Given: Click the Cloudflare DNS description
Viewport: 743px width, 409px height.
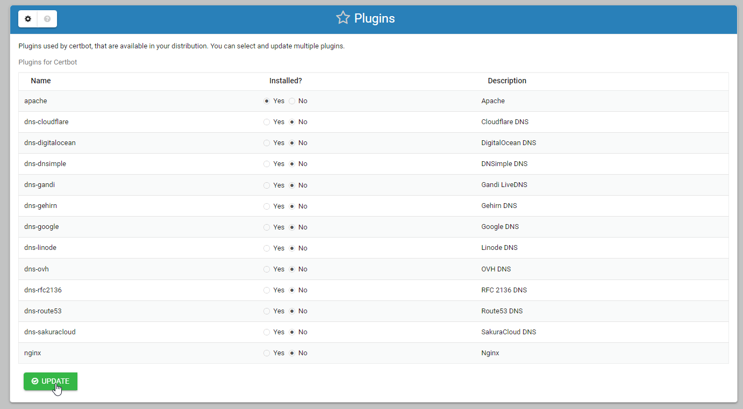Looking at the screenshot, I should [x=505, y=122].
